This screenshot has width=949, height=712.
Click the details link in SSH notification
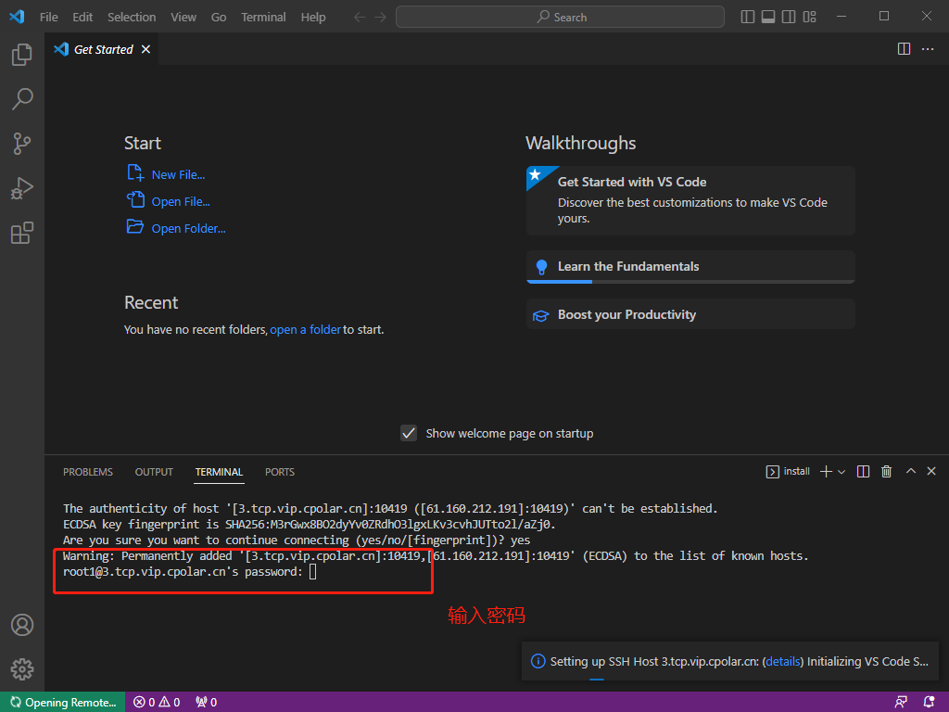click(x=783, y=661)
